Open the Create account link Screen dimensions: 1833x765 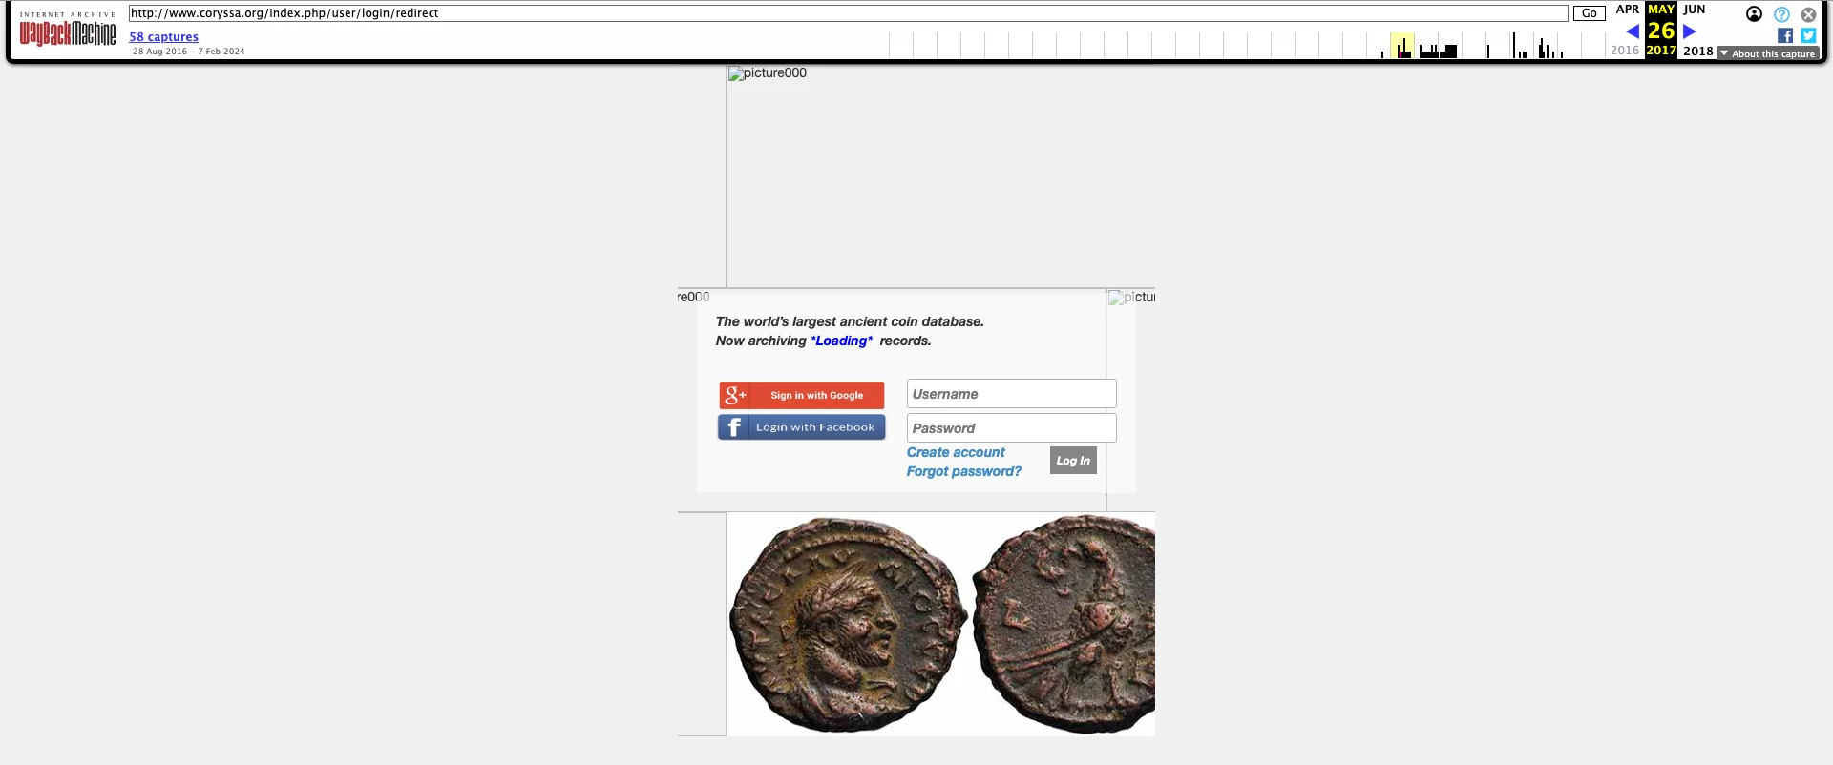tap(956, 452)
